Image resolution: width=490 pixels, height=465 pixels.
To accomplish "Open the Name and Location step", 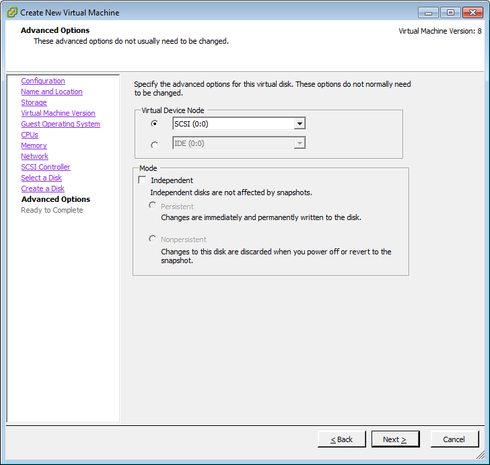I will (52, 92).
